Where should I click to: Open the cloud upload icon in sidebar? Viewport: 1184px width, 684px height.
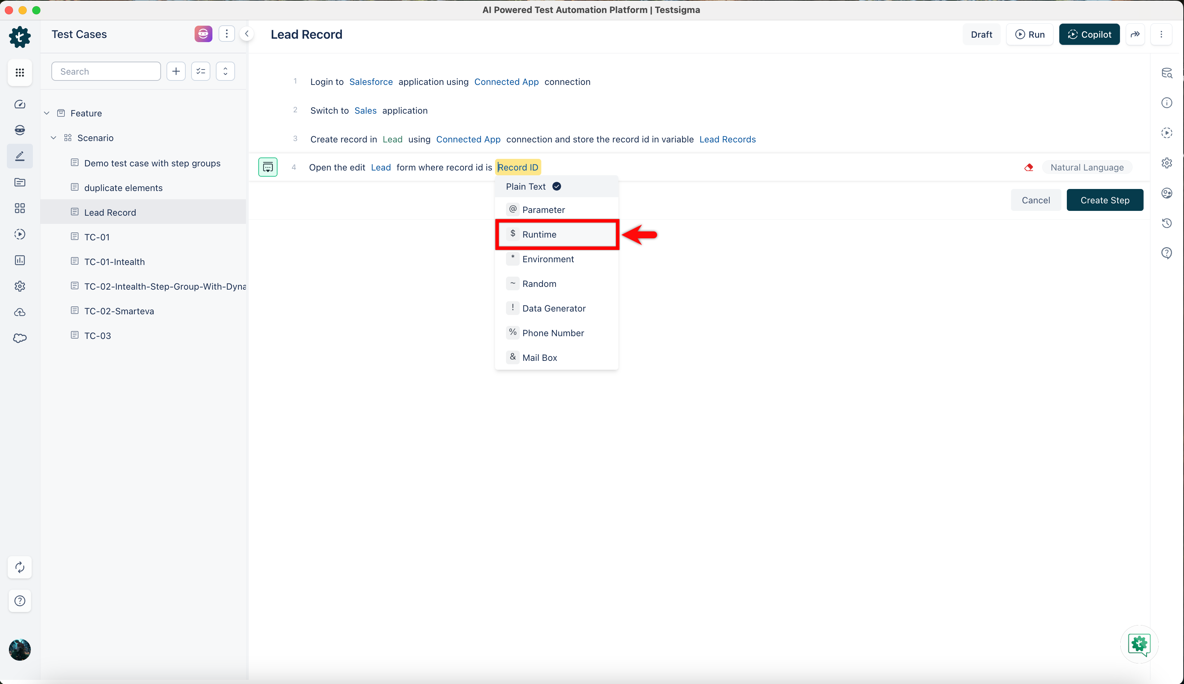coord(20,312)
